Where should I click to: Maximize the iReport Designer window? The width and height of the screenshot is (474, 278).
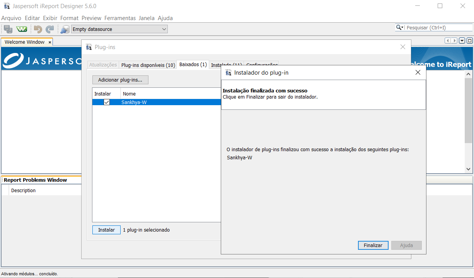tap(440, 6)
